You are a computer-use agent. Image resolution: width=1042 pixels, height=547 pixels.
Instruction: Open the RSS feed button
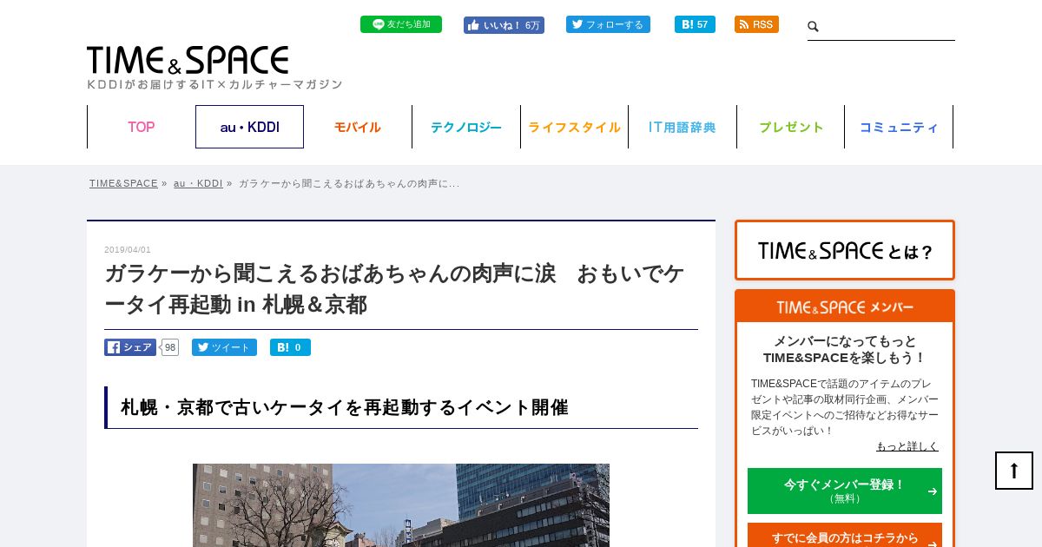tap(756, 24)
